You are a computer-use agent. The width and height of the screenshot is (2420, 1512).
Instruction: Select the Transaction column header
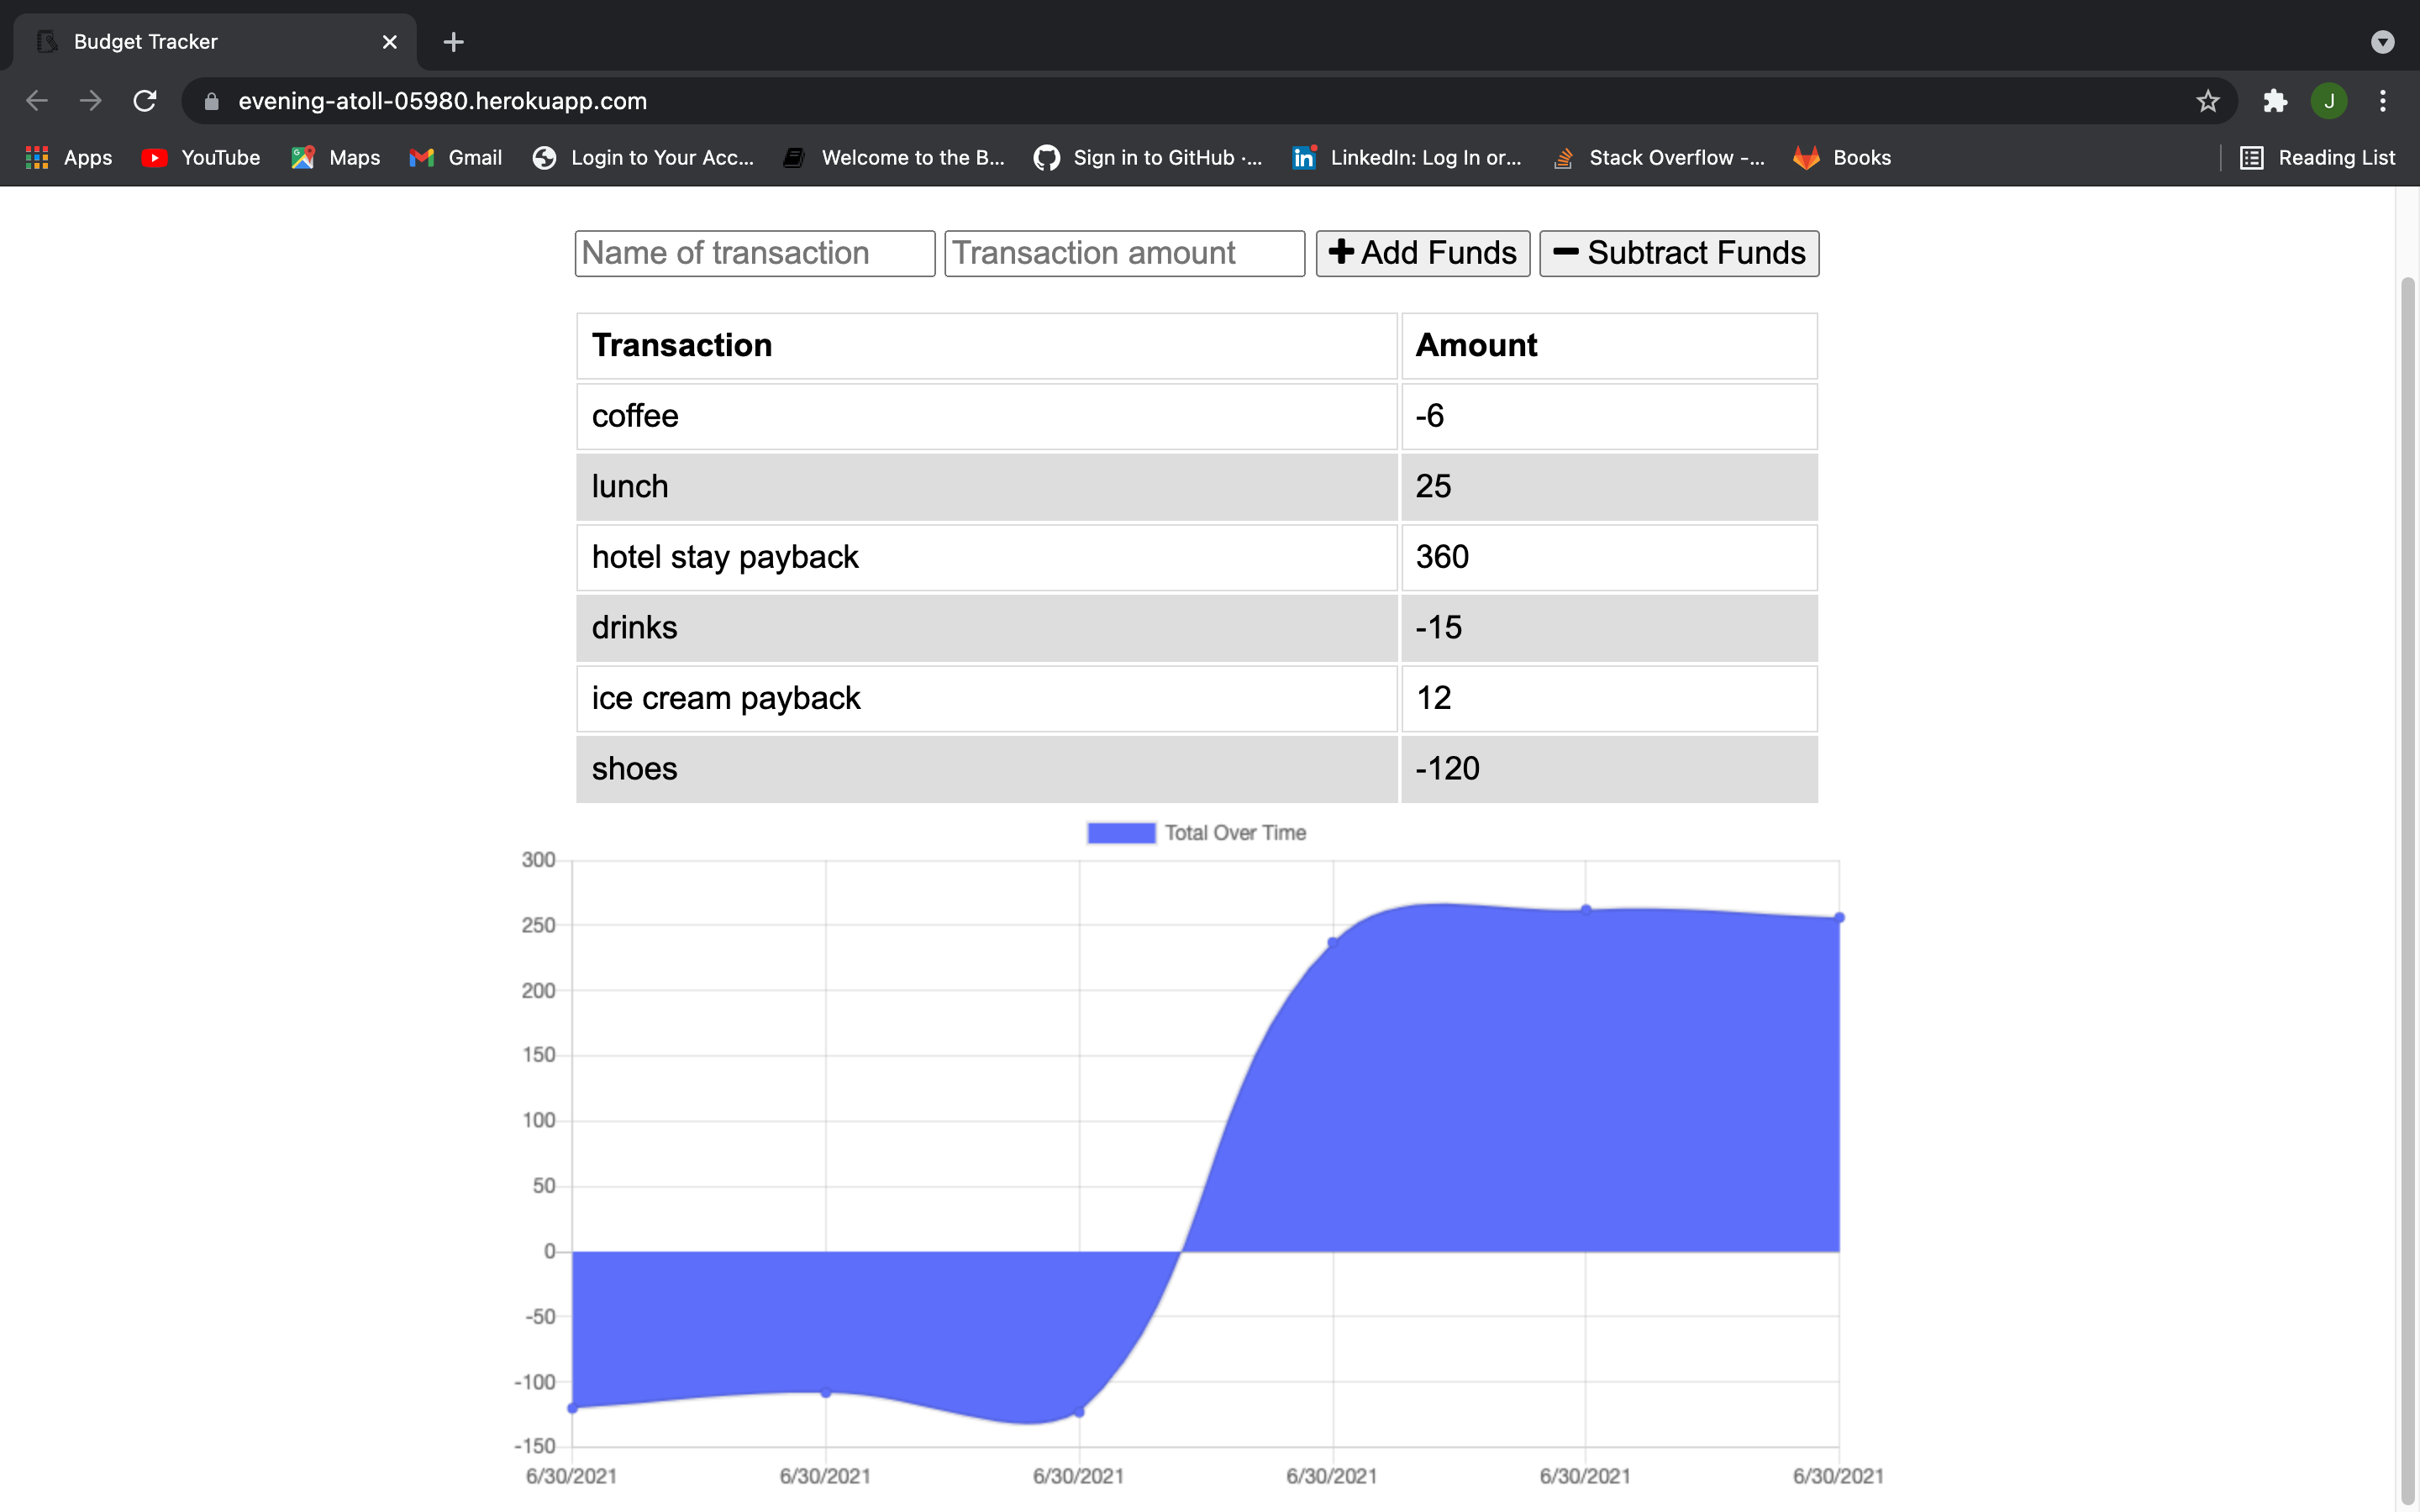pyautogui.click(x=986, y=346)
